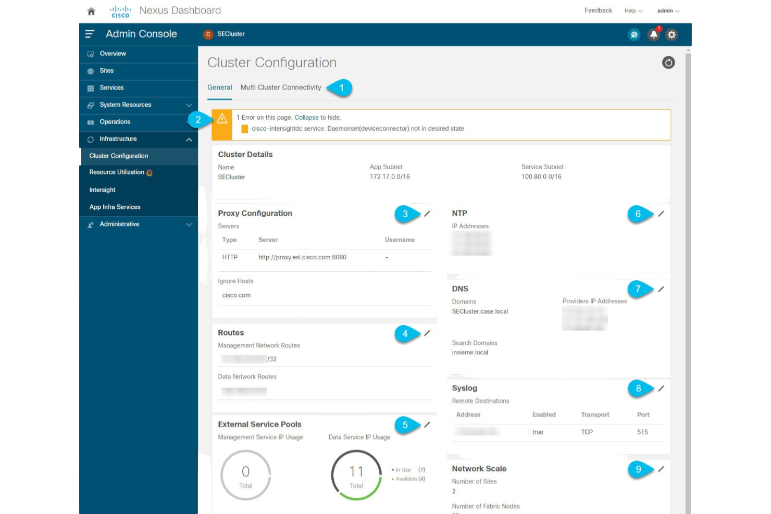
Task: Click App Subnet value 172.17.0.0/16
Action: pos(390,177)
